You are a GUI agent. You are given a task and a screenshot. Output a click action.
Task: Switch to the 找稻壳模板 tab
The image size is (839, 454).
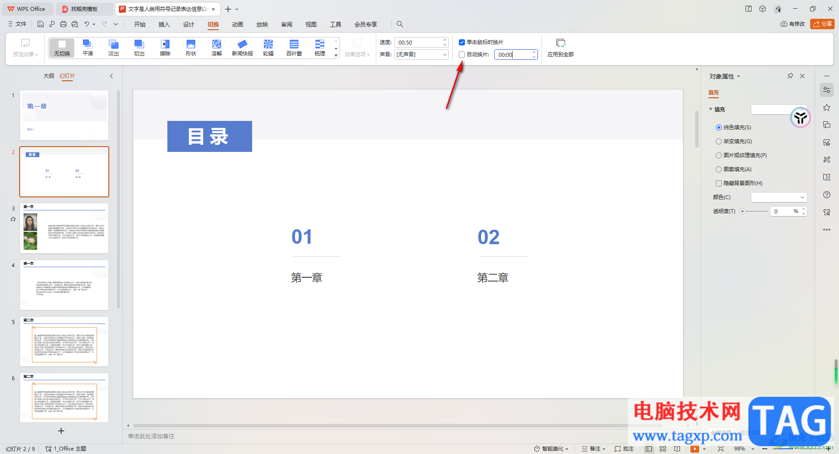(x=84, y=9)
